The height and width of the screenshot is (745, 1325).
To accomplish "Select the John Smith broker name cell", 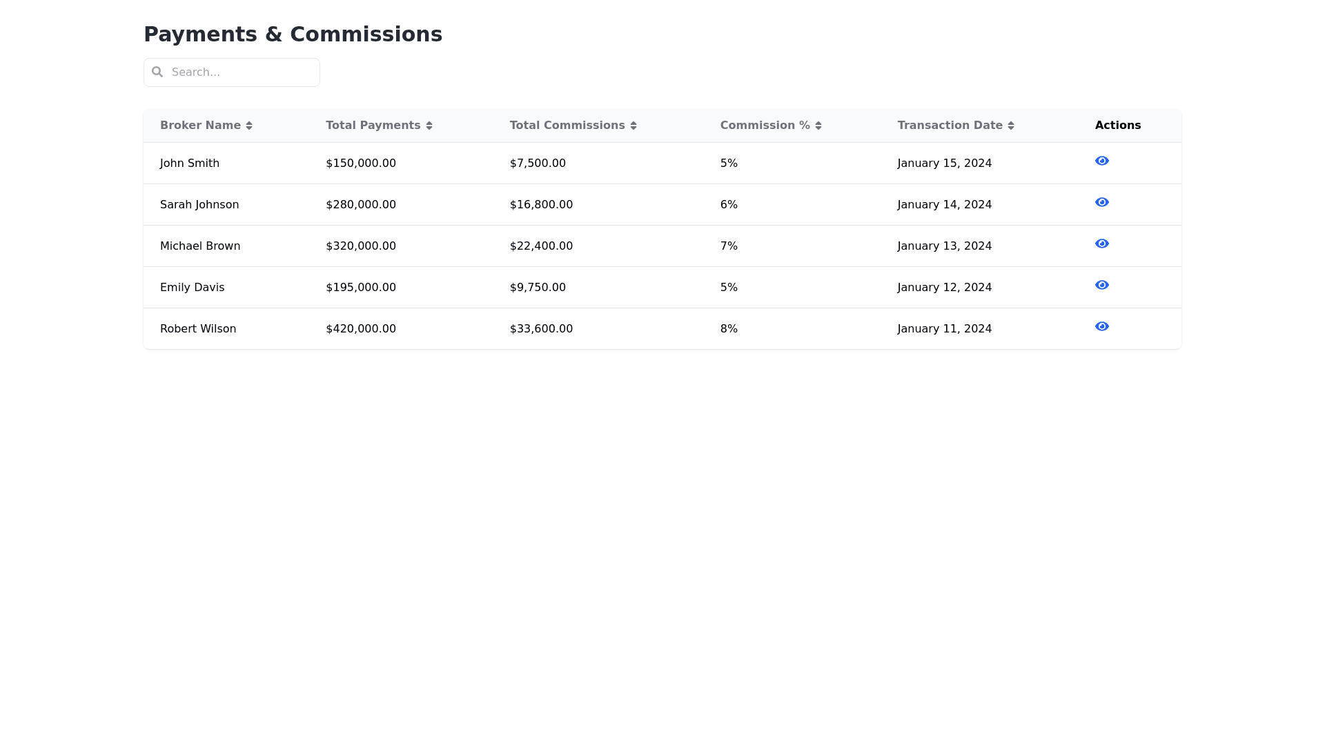I will (x=190, y=163).
